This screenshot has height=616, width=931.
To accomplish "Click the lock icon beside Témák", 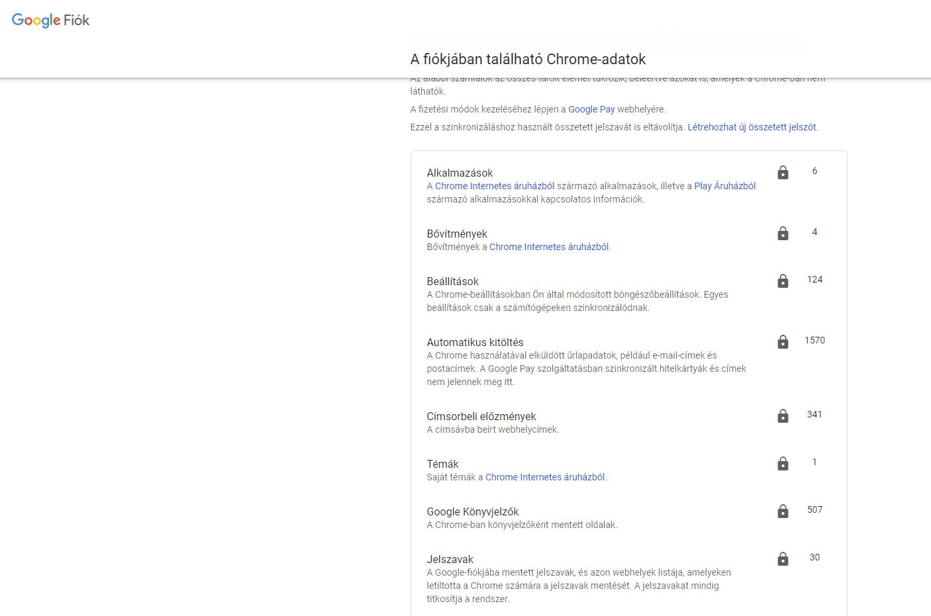I will tap(783, 464).
